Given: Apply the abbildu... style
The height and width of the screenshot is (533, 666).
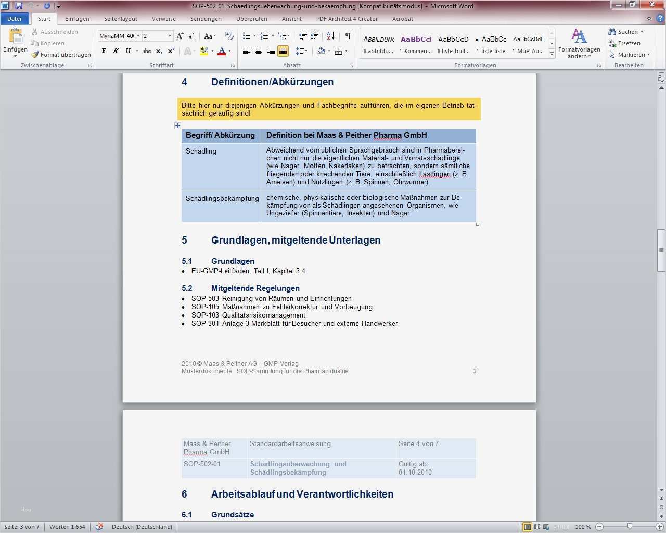Looking at the screenshot, I should (379, 44).
